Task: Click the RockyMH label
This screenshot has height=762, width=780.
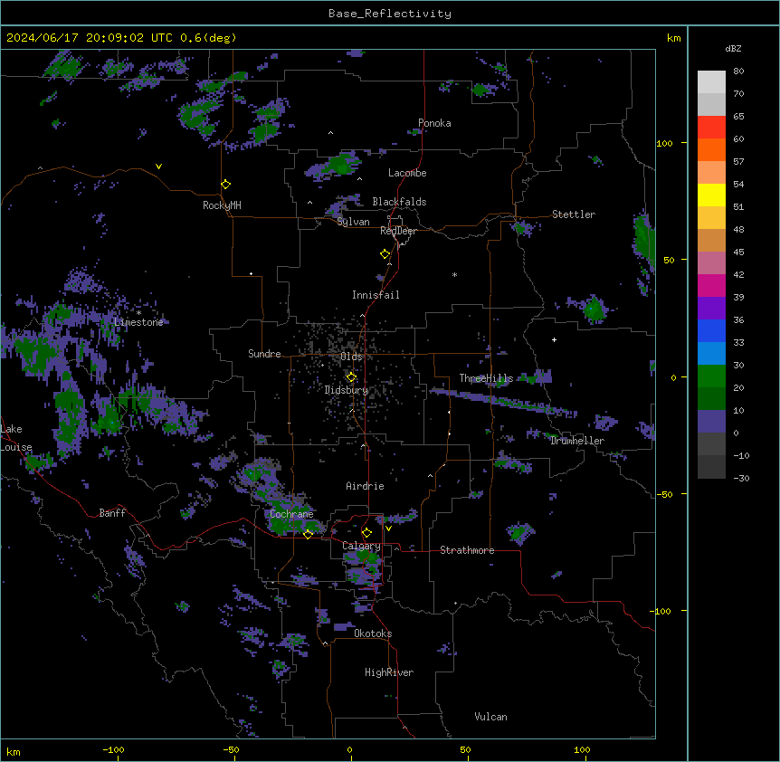Action: tap(222, 205)
